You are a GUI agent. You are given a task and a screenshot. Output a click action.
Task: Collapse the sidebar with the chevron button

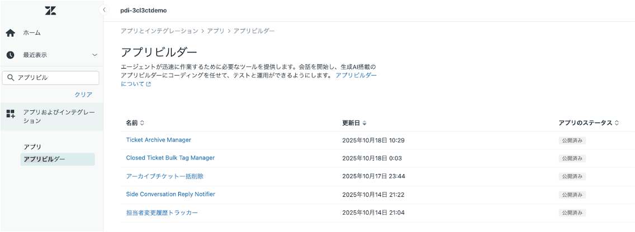click(104, 10)
